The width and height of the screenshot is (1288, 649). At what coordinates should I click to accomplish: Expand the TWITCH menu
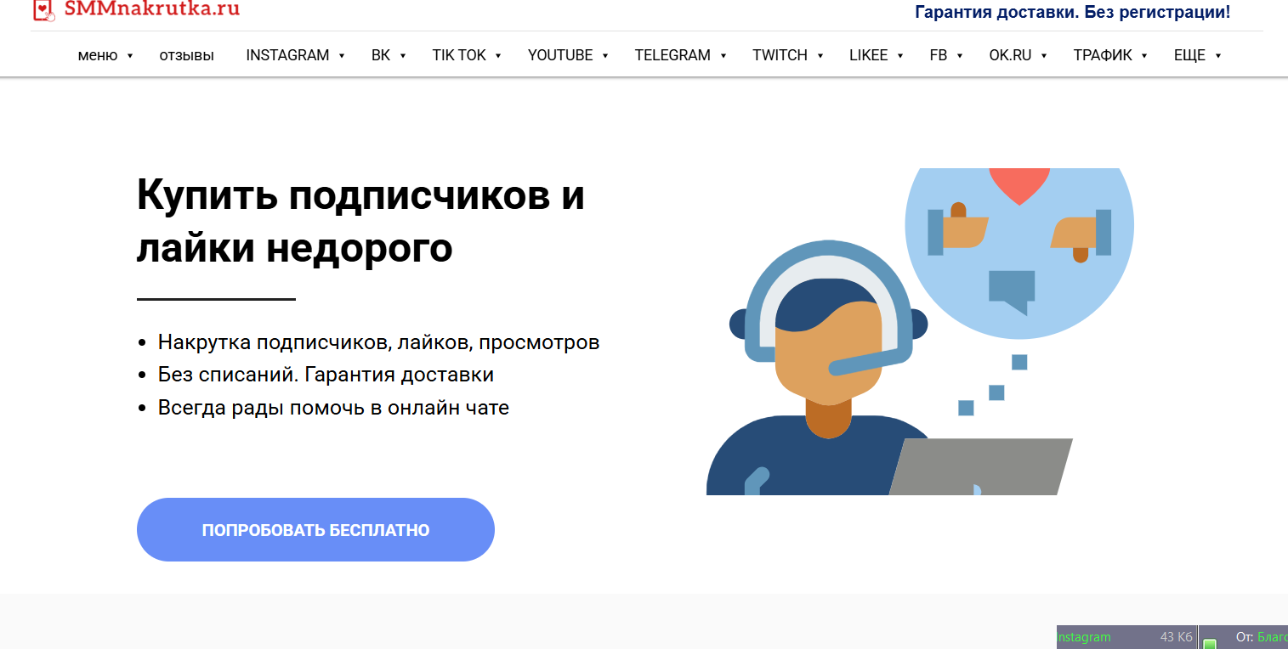pos(788,55)
